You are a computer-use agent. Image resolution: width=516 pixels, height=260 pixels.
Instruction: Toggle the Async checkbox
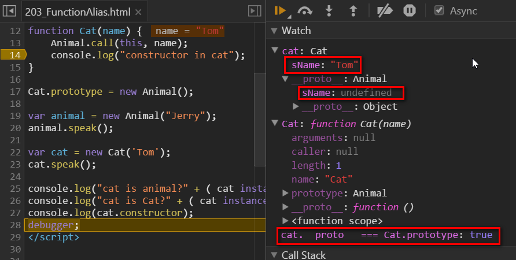point(439,10)
